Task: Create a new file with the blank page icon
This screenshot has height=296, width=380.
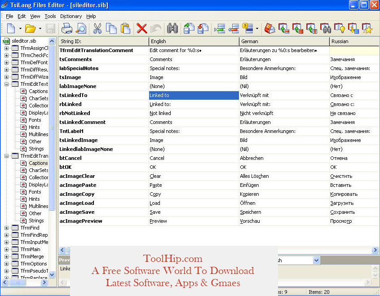Action: 11,29
